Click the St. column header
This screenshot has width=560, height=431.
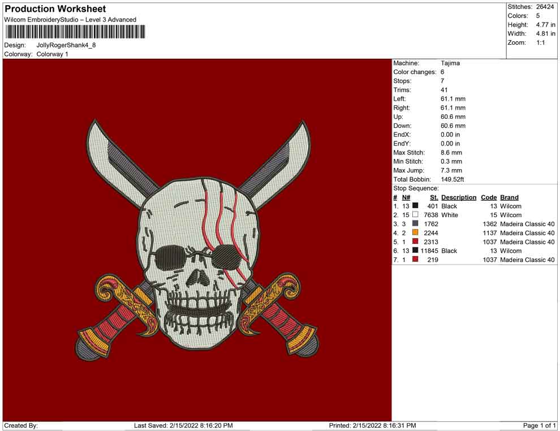(x=434, y=197)
